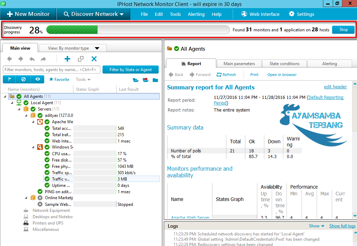Screen dimensions: 357x246
Task: Open the Tools menu in top bar
Action: 175,14
